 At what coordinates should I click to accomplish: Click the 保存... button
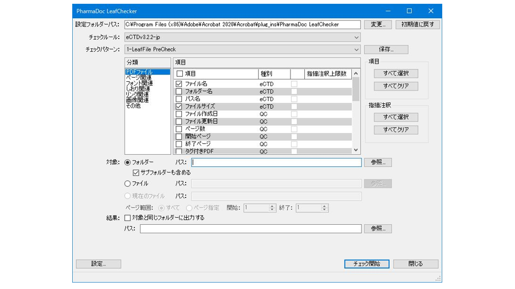pyautogui.click(x=386, y=50)
